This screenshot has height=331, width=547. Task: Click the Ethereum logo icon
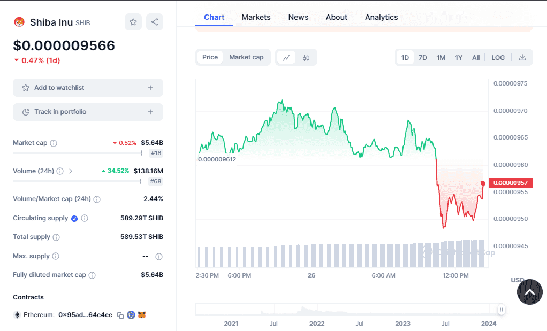(x=17, y=315)
